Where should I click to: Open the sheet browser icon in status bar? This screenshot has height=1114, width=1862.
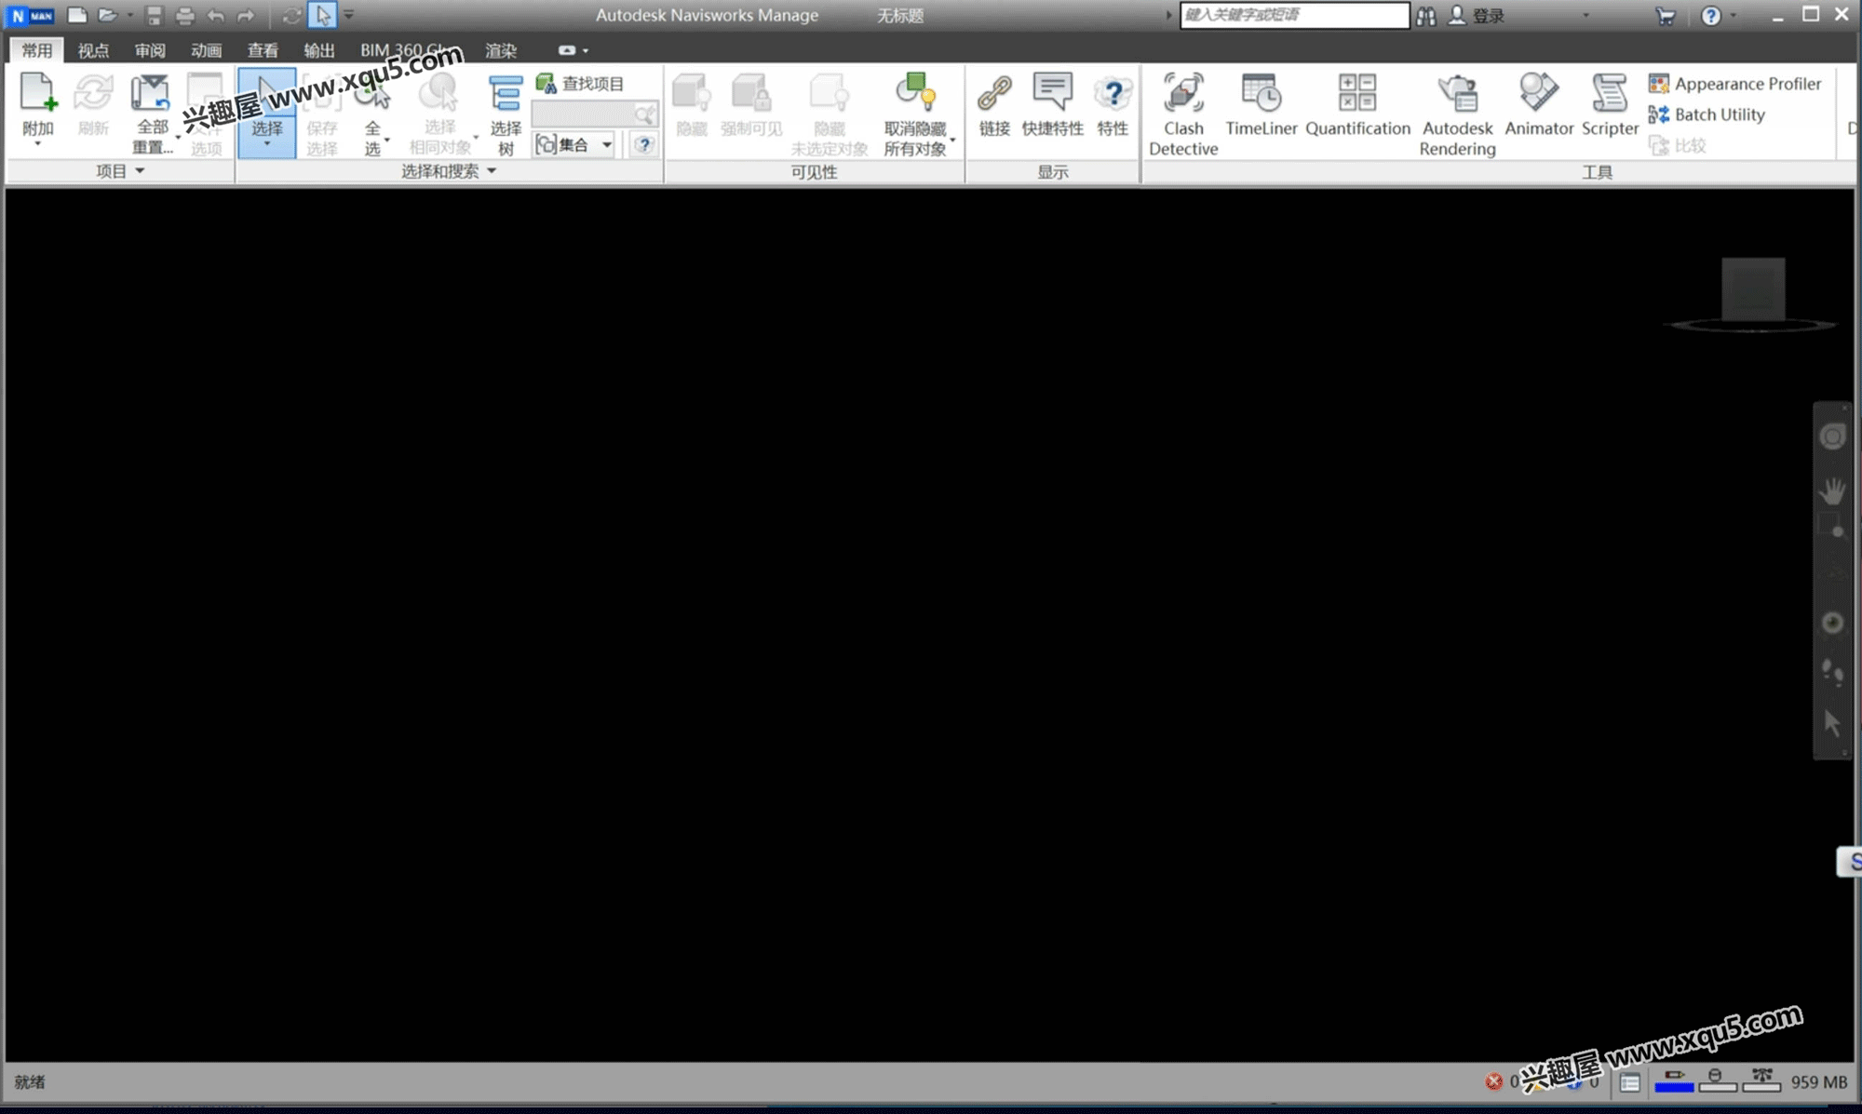(x=1629, y=1081)
